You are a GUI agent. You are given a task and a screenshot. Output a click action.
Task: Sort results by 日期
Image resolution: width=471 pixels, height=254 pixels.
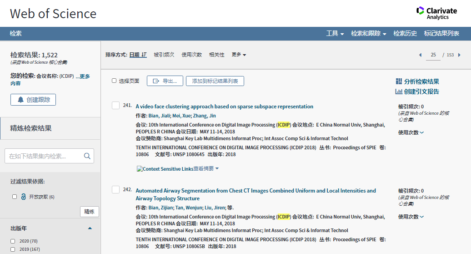(138, 55)
